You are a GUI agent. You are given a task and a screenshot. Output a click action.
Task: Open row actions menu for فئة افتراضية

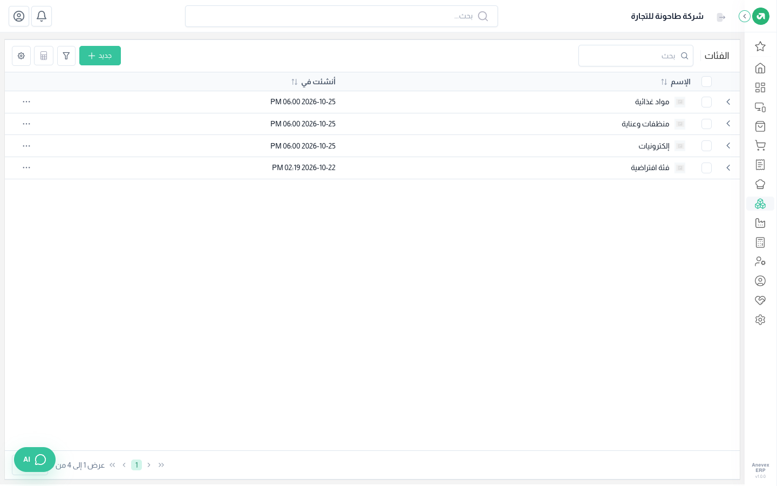26,167
